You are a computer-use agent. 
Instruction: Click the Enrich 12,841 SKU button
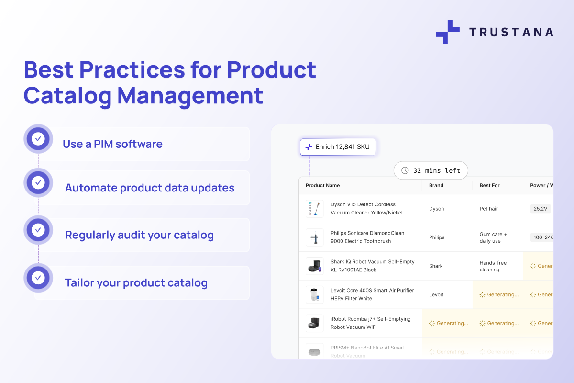pyautogui.click(x=338, y=147)
